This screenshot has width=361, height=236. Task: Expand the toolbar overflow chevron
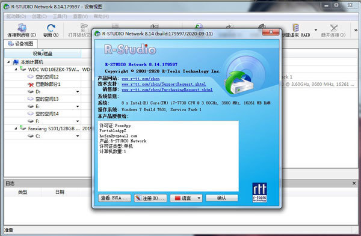click(356, 30)
